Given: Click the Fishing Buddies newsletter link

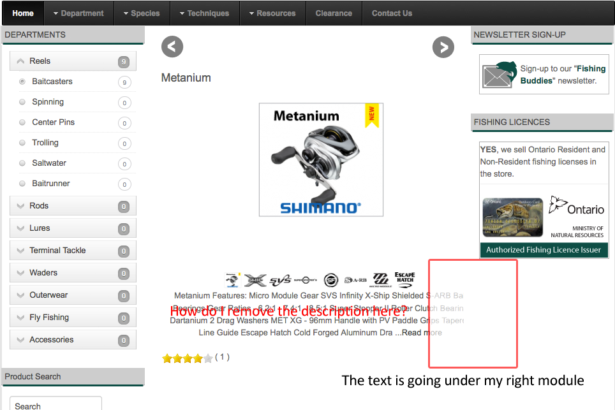Looking at the screenshot, I should 563,75.
